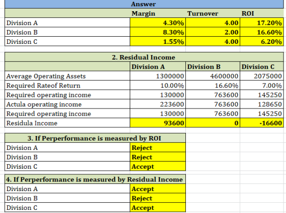Select the blue Answer header cell
Screen dimensions: 286x213
pyautogui.click(x=144, y=4)
